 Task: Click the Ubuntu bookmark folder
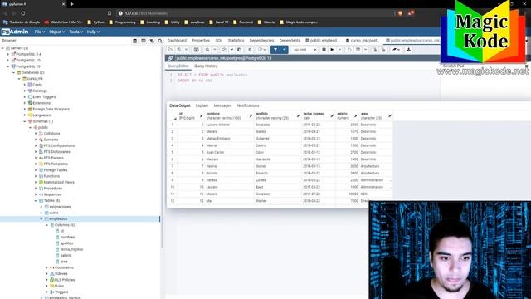[x=266, y=22]
